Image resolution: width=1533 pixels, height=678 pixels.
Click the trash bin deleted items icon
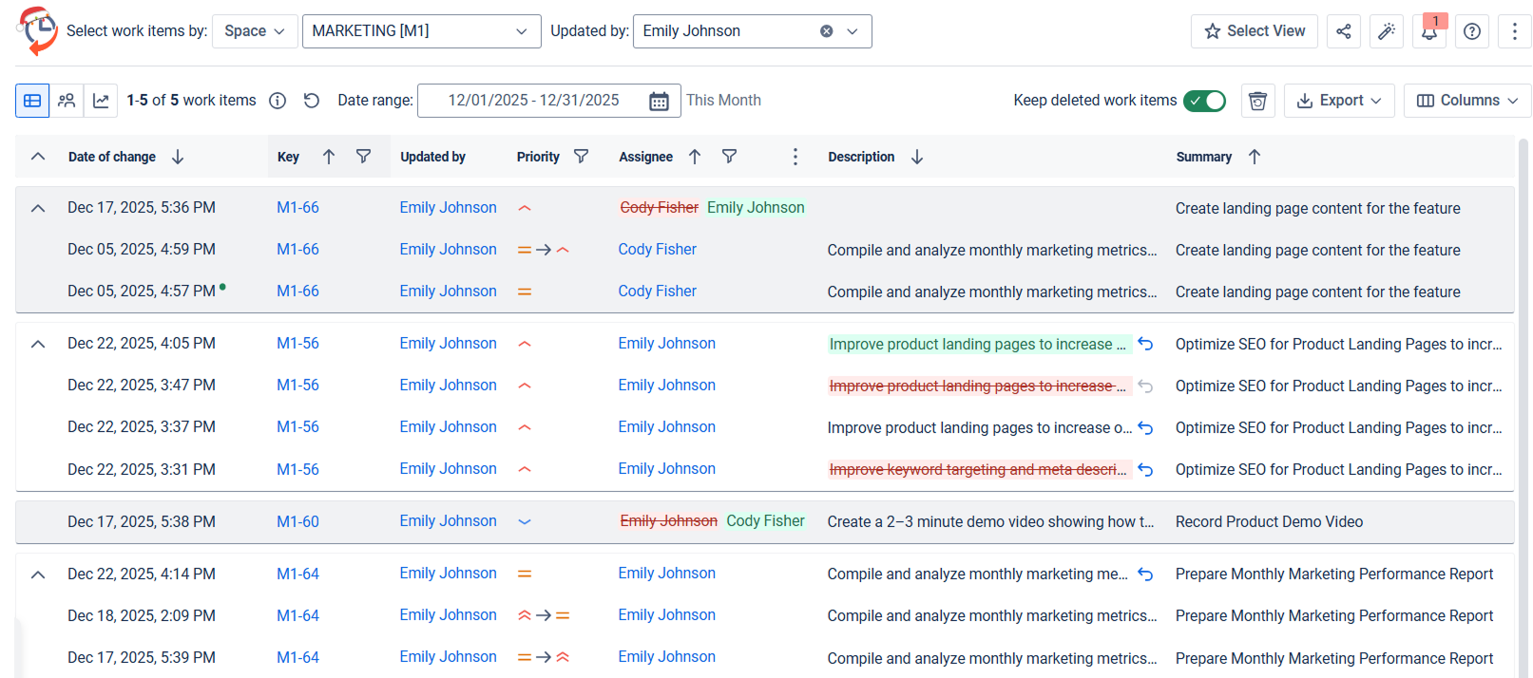pyautogui.click(x=1257, y=101)
